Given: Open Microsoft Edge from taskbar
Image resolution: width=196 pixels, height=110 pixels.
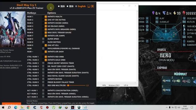Looking at the screenshot, I should (x=16, y=107).
